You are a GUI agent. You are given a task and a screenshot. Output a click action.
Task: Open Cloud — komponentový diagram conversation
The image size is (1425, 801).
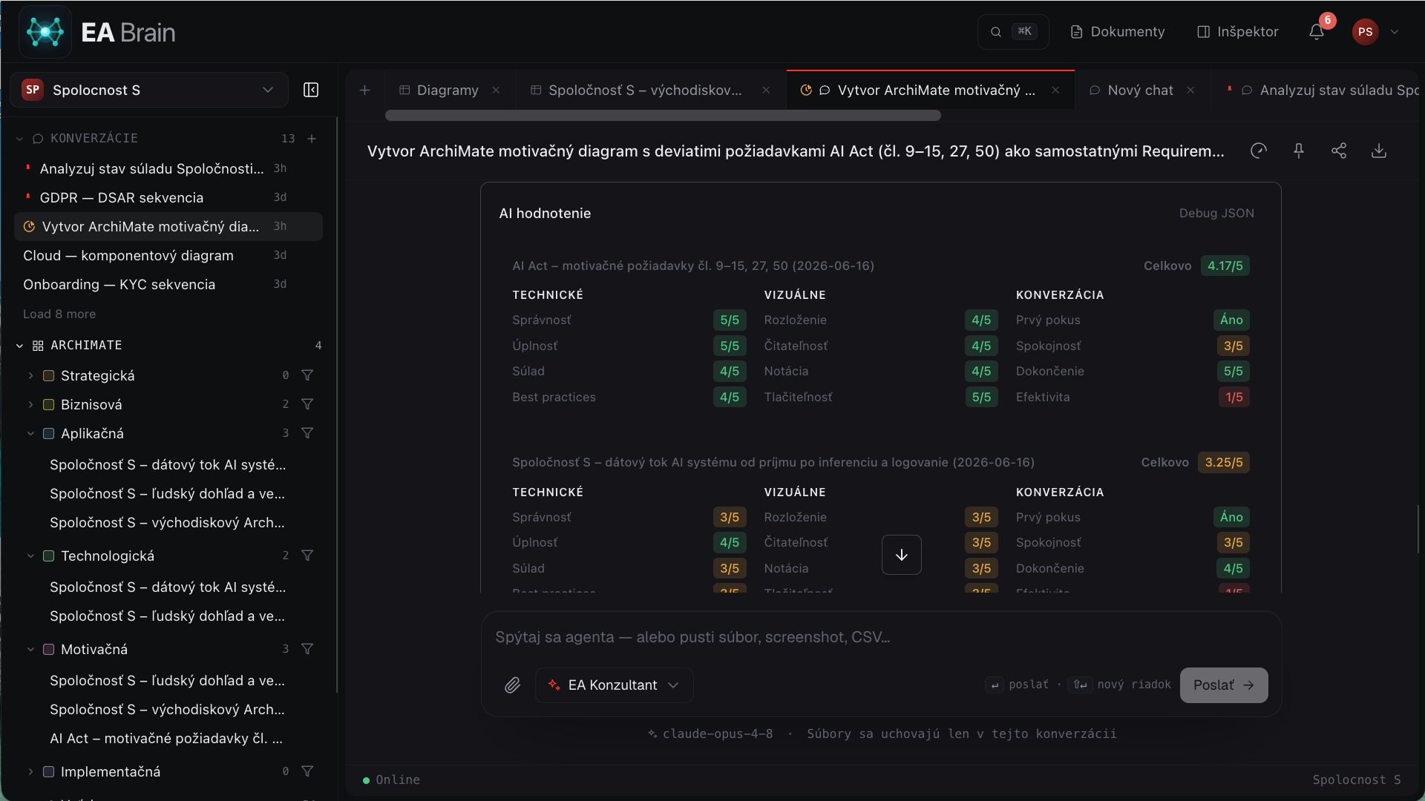[168, 255]
